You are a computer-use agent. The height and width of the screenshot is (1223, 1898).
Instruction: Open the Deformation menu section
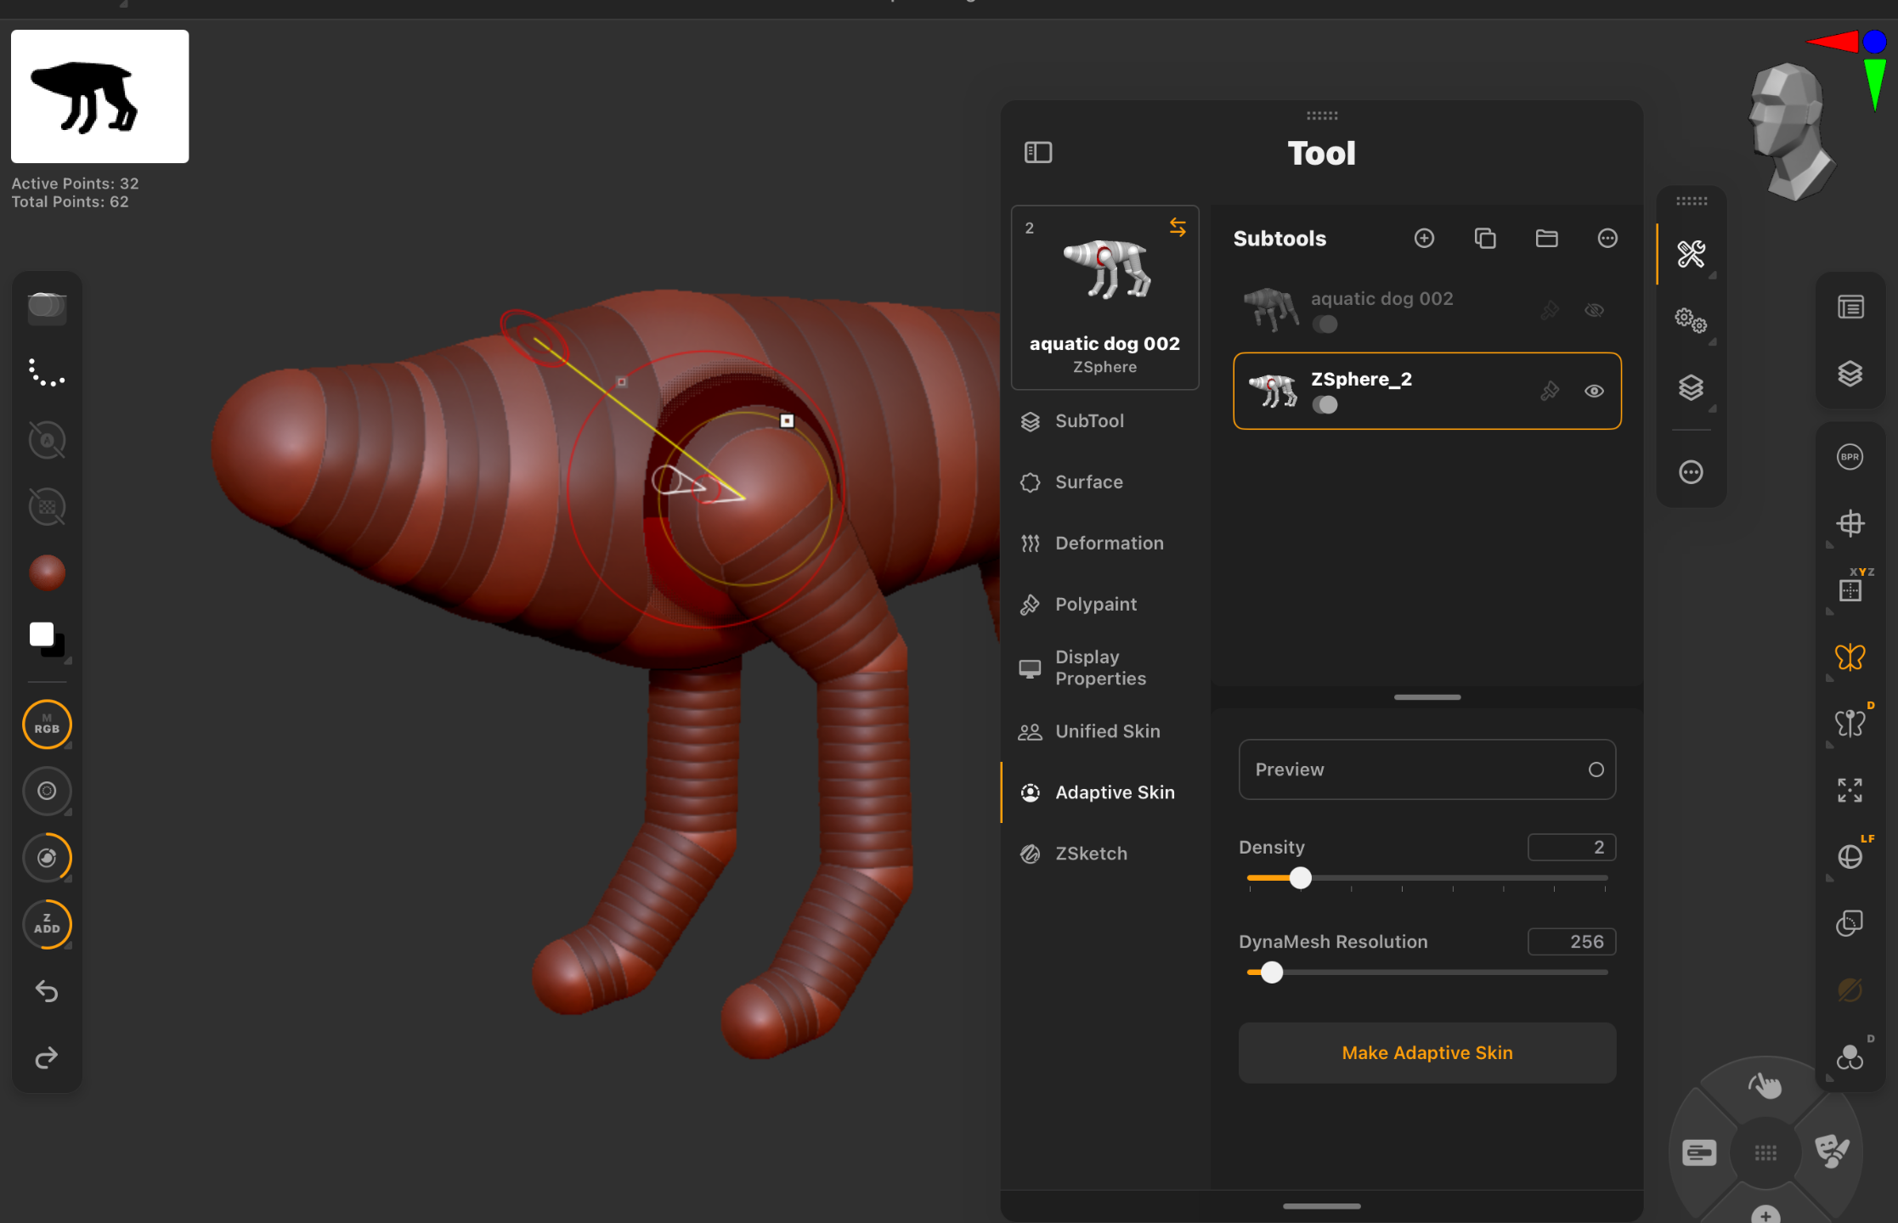[1109, 544]
